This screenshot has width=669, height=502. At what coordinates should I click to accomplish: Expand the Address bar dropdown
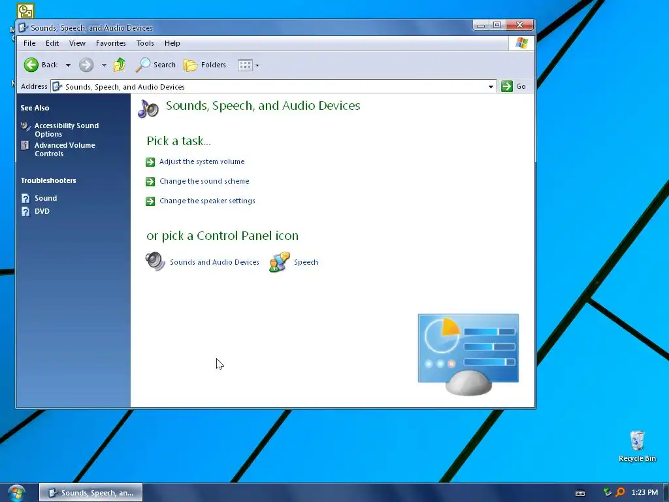tap(491, 87)
